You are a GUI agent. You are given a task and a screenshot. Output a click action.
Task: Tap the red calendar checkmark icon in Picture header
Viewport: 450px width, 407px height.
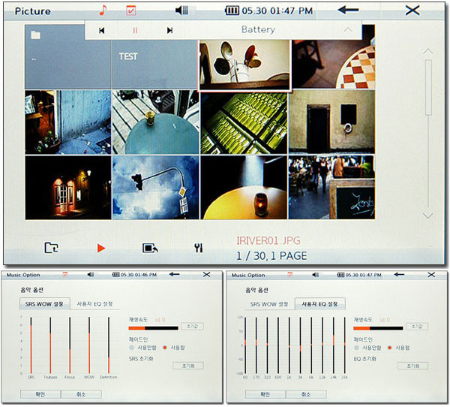point(131,11)
